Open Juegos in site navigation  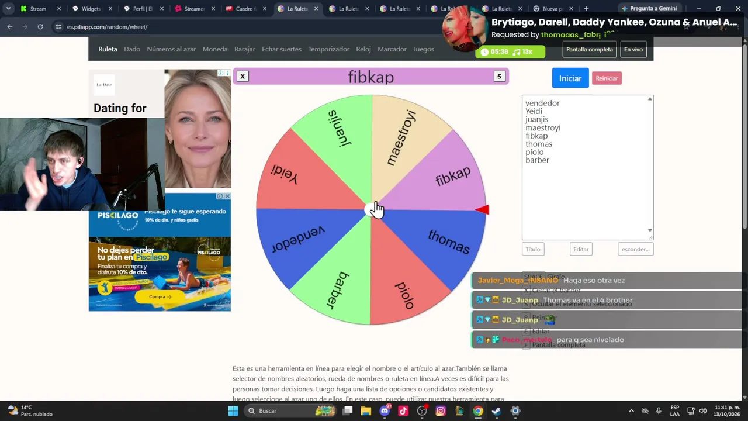click(x=424, y=49)
